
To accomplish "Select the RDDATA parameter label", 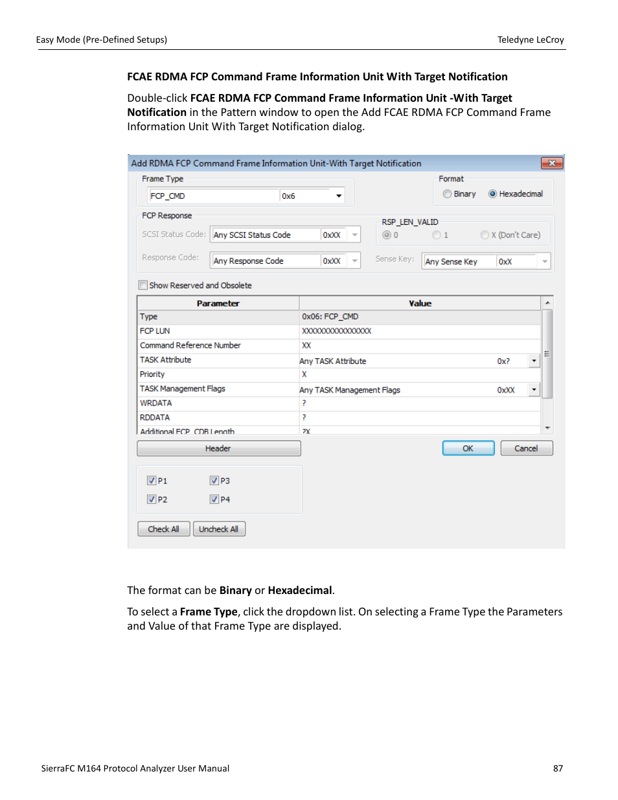I will [155, 418].
